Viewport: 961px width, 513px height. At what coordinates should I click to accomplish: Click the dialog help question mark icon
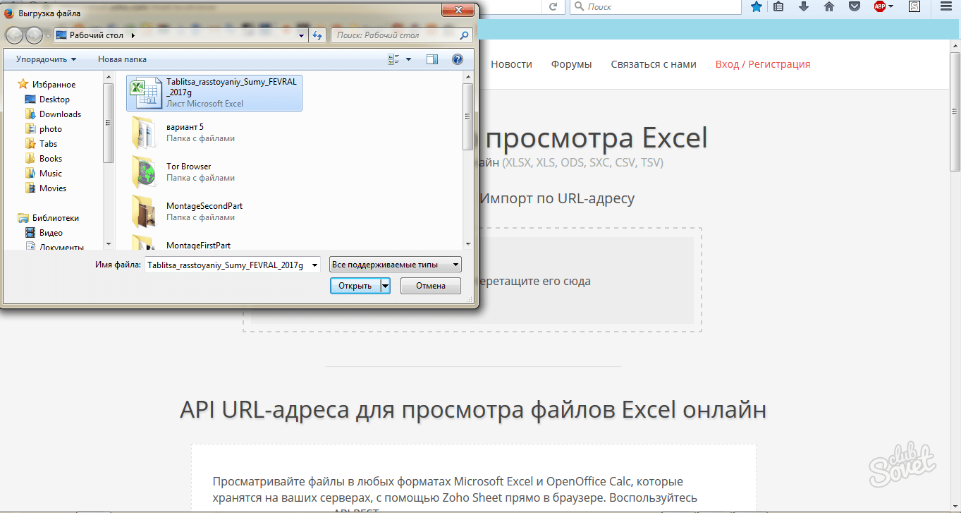(x=457, y=60)
